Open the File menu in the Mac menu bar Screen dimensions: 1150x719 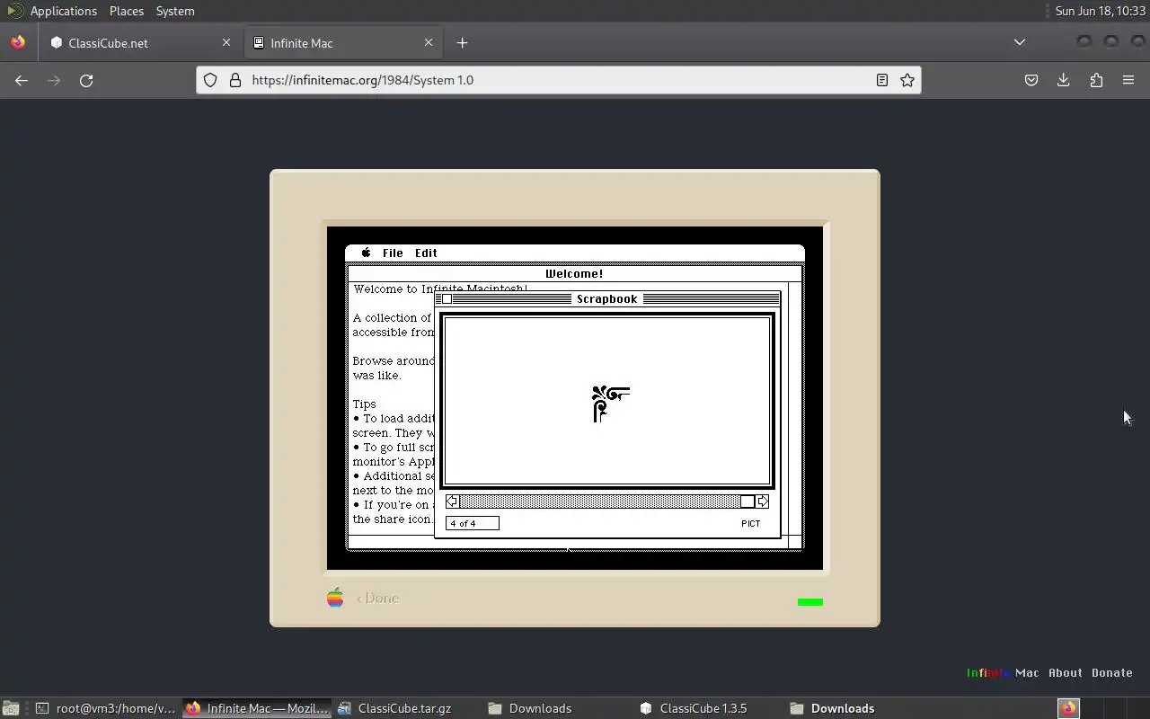coord(393,253)
